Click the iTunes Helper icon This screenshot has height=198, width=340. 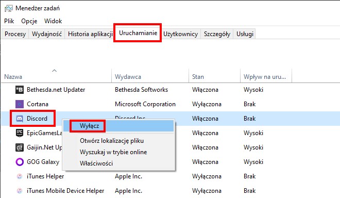(x=20, y=176)
